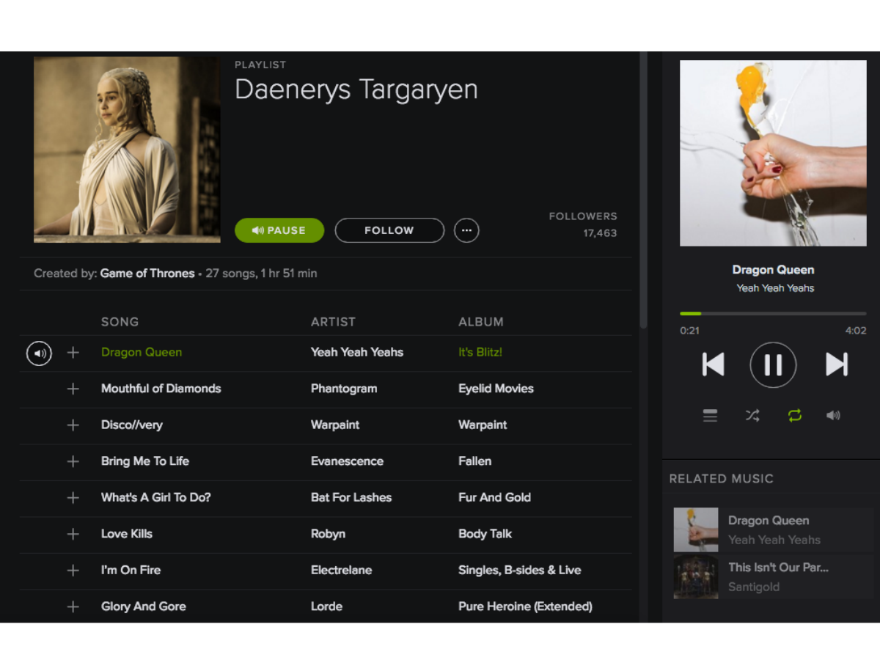
Task: Open the It's Blitz! album link
Action: coord(480,353)
